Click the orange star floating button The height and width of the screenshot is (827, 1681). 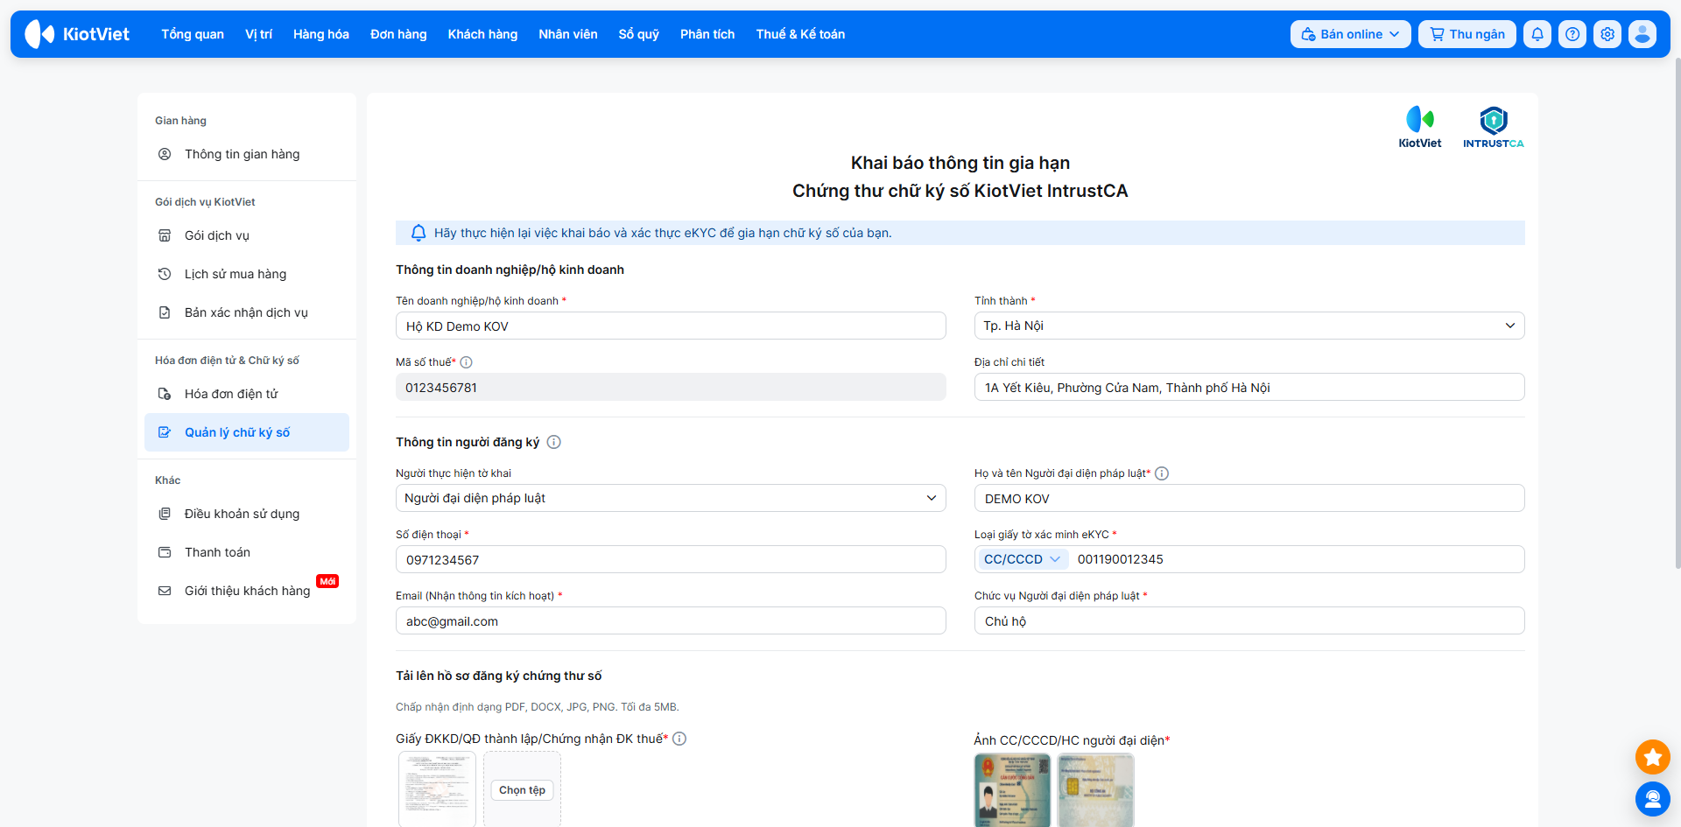1653,757
